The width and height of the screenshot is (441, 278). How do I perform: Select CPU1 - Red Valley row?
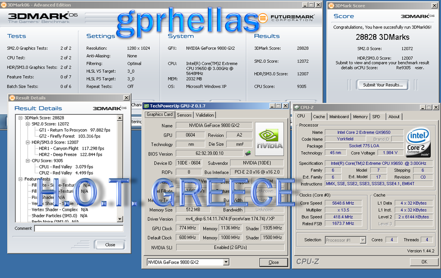click(66, 167)
